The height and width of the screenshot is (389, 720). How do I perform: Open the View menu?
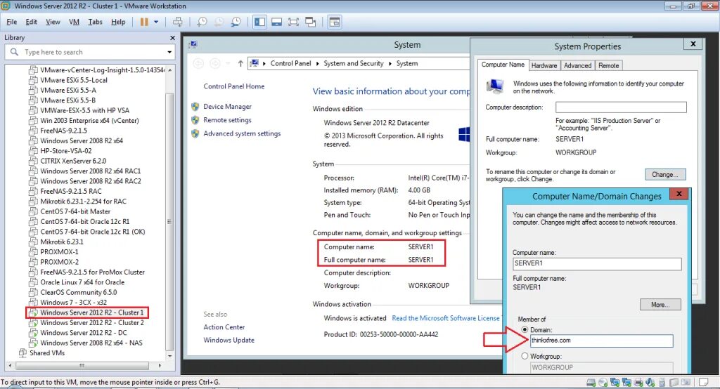pos(53,22)
